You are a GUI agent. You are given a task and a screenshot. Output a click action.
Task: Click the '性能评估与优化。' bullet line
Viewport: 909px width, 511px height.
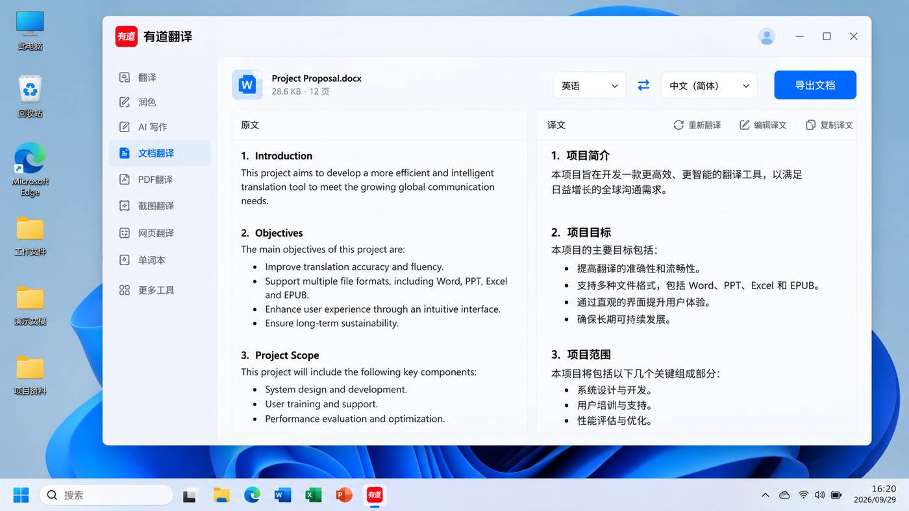[614, 420]
